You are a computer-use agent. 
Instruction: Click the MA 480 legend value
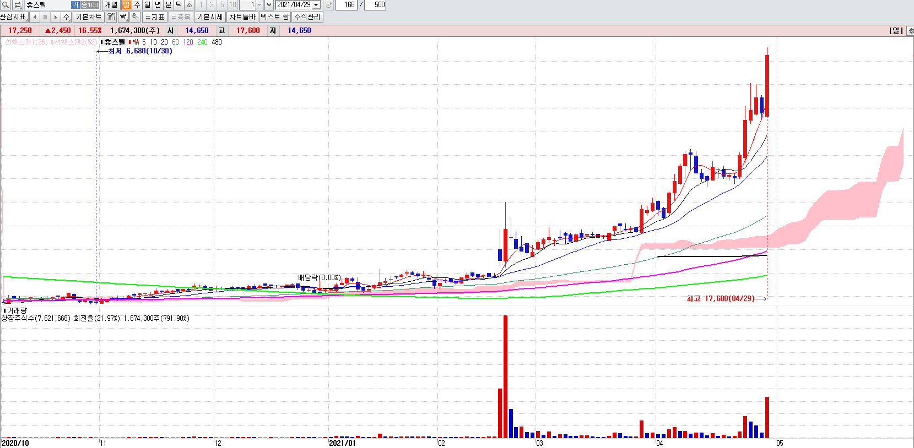(x=217, y=42)
